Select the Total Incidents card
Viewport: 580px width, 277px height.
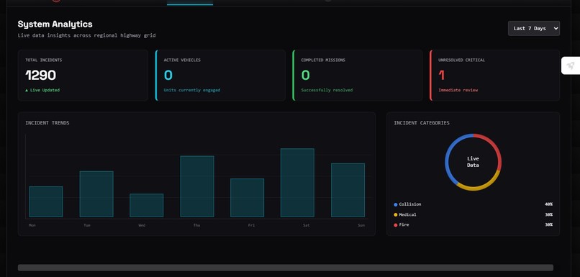pos(83,76)
